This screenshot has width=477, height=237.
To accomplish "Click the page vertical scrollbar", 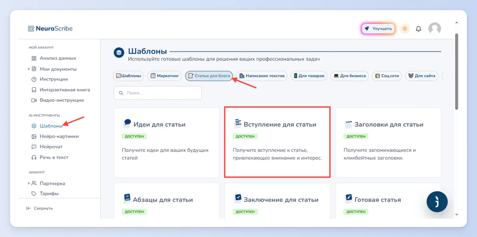I will pyautogui.click(x=457, y=71).
